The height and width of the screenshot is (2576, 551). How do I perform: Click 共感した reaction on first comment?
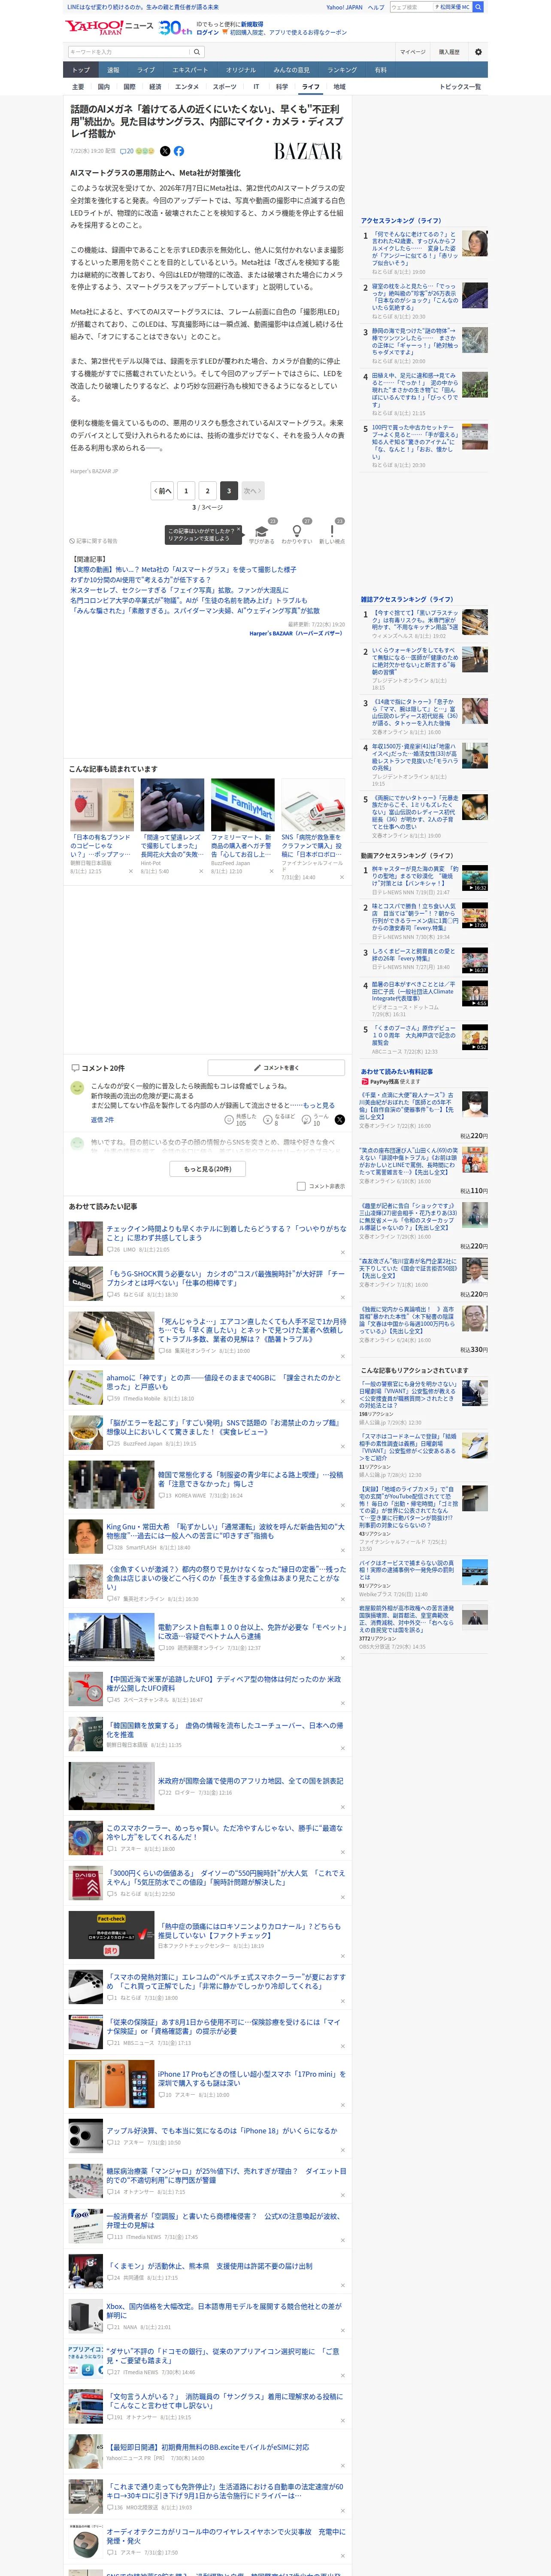click(239, 1120)
